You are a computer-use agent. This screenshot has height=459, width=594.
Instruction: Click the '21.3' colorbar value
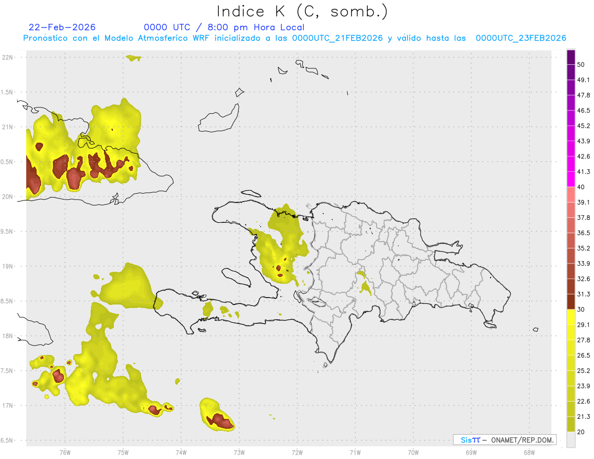pos(584,416)
